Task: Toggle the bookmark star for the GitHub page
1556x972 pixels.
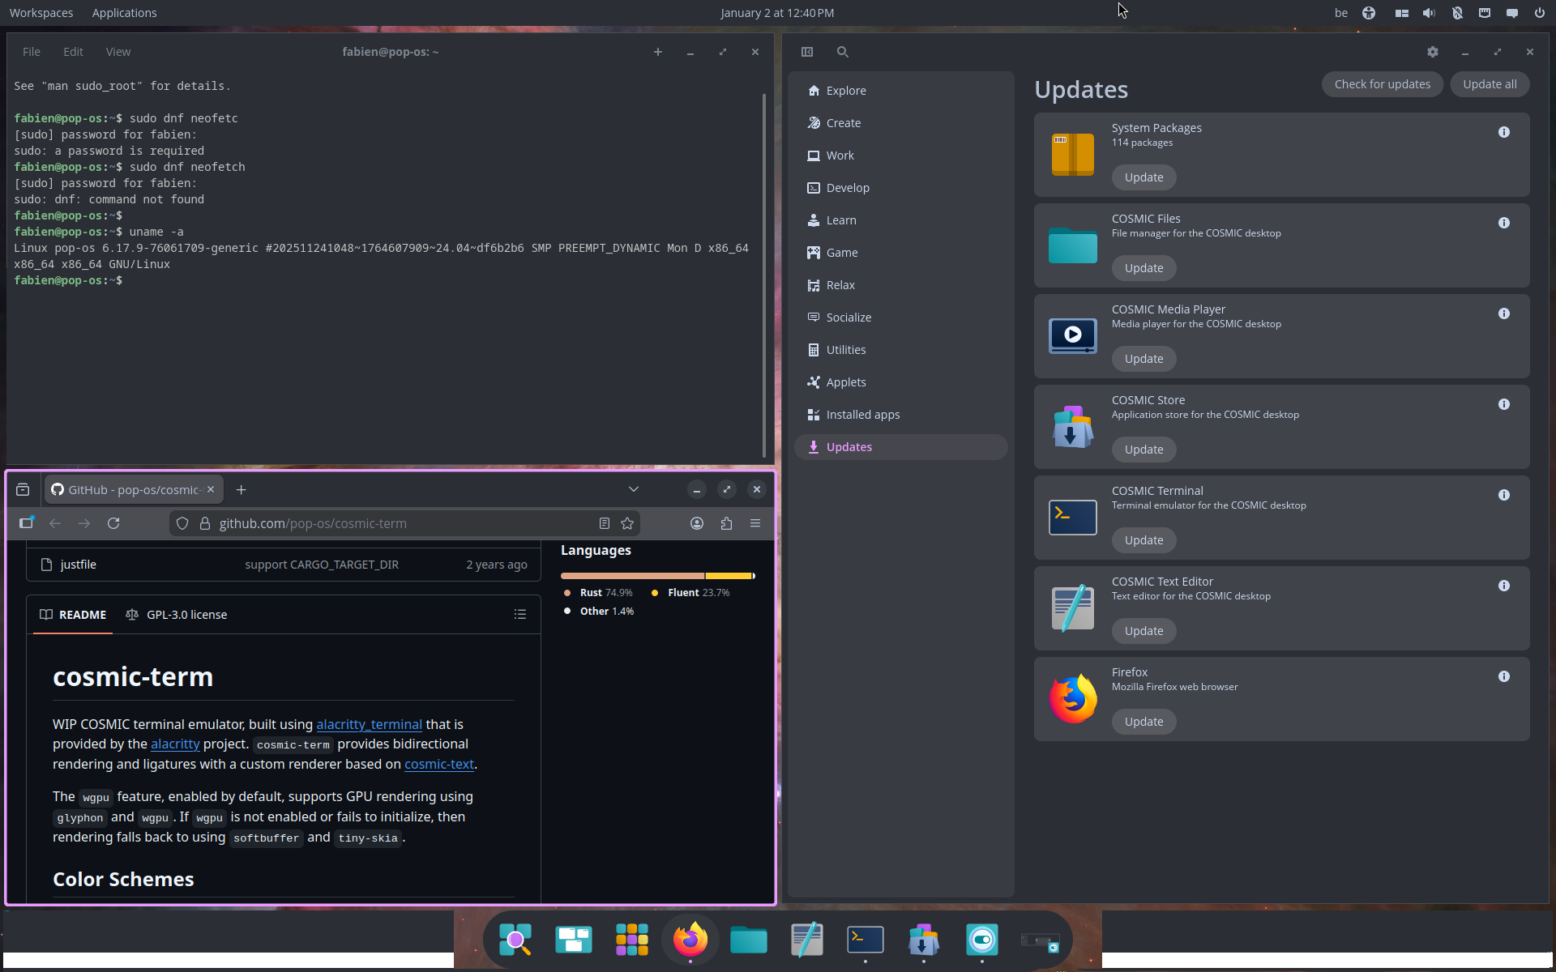Action: click(627, 523)
